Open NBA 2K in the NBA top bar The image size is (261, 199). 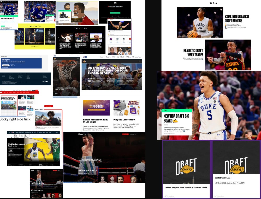(x=122, y=57)
